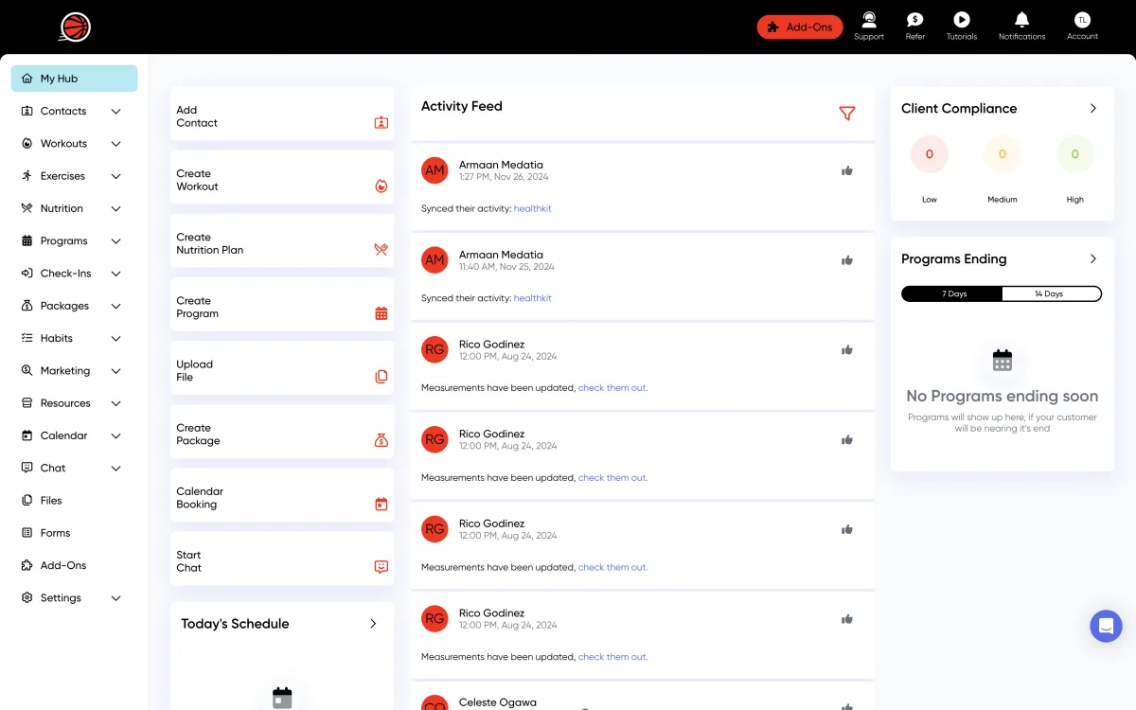Open Client Compliance arrow
Viewport: 1136px width, 710px height.
point(1093,109)
